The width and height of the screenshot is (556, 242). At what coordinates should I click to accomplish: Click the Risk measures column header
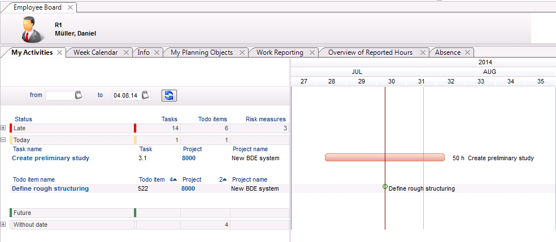click(x=266, y=119)
